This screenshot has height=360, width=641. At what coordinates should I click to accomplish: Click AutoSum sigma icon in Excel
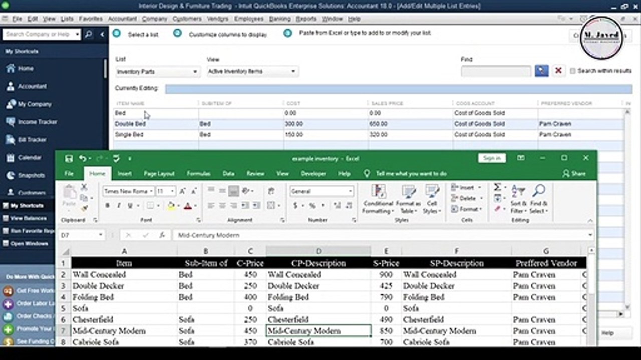click(x=497, y=187)
